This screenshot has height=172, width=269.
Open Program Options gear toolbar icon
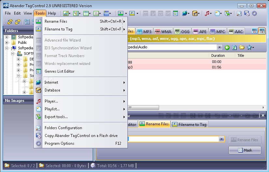coord(254,13)
